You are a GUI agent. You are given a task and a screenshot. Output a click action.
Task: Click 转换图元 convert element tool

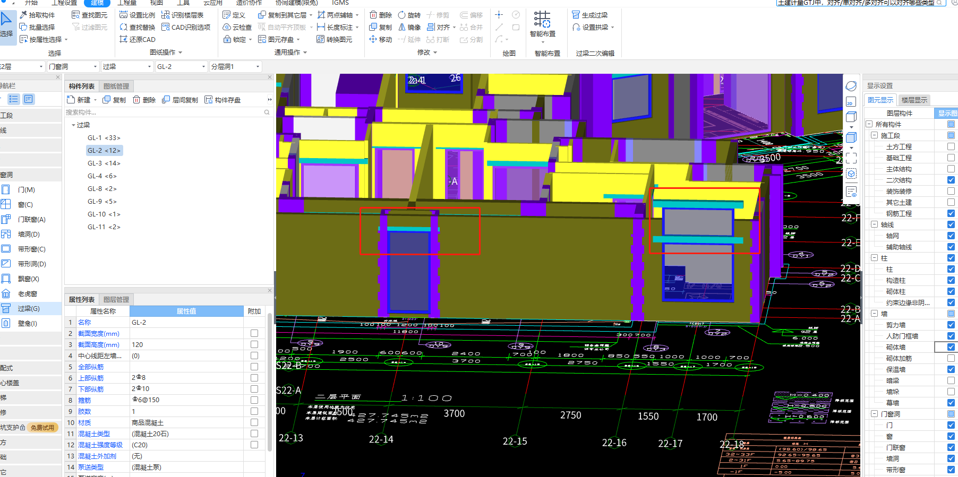coord(335,39)
